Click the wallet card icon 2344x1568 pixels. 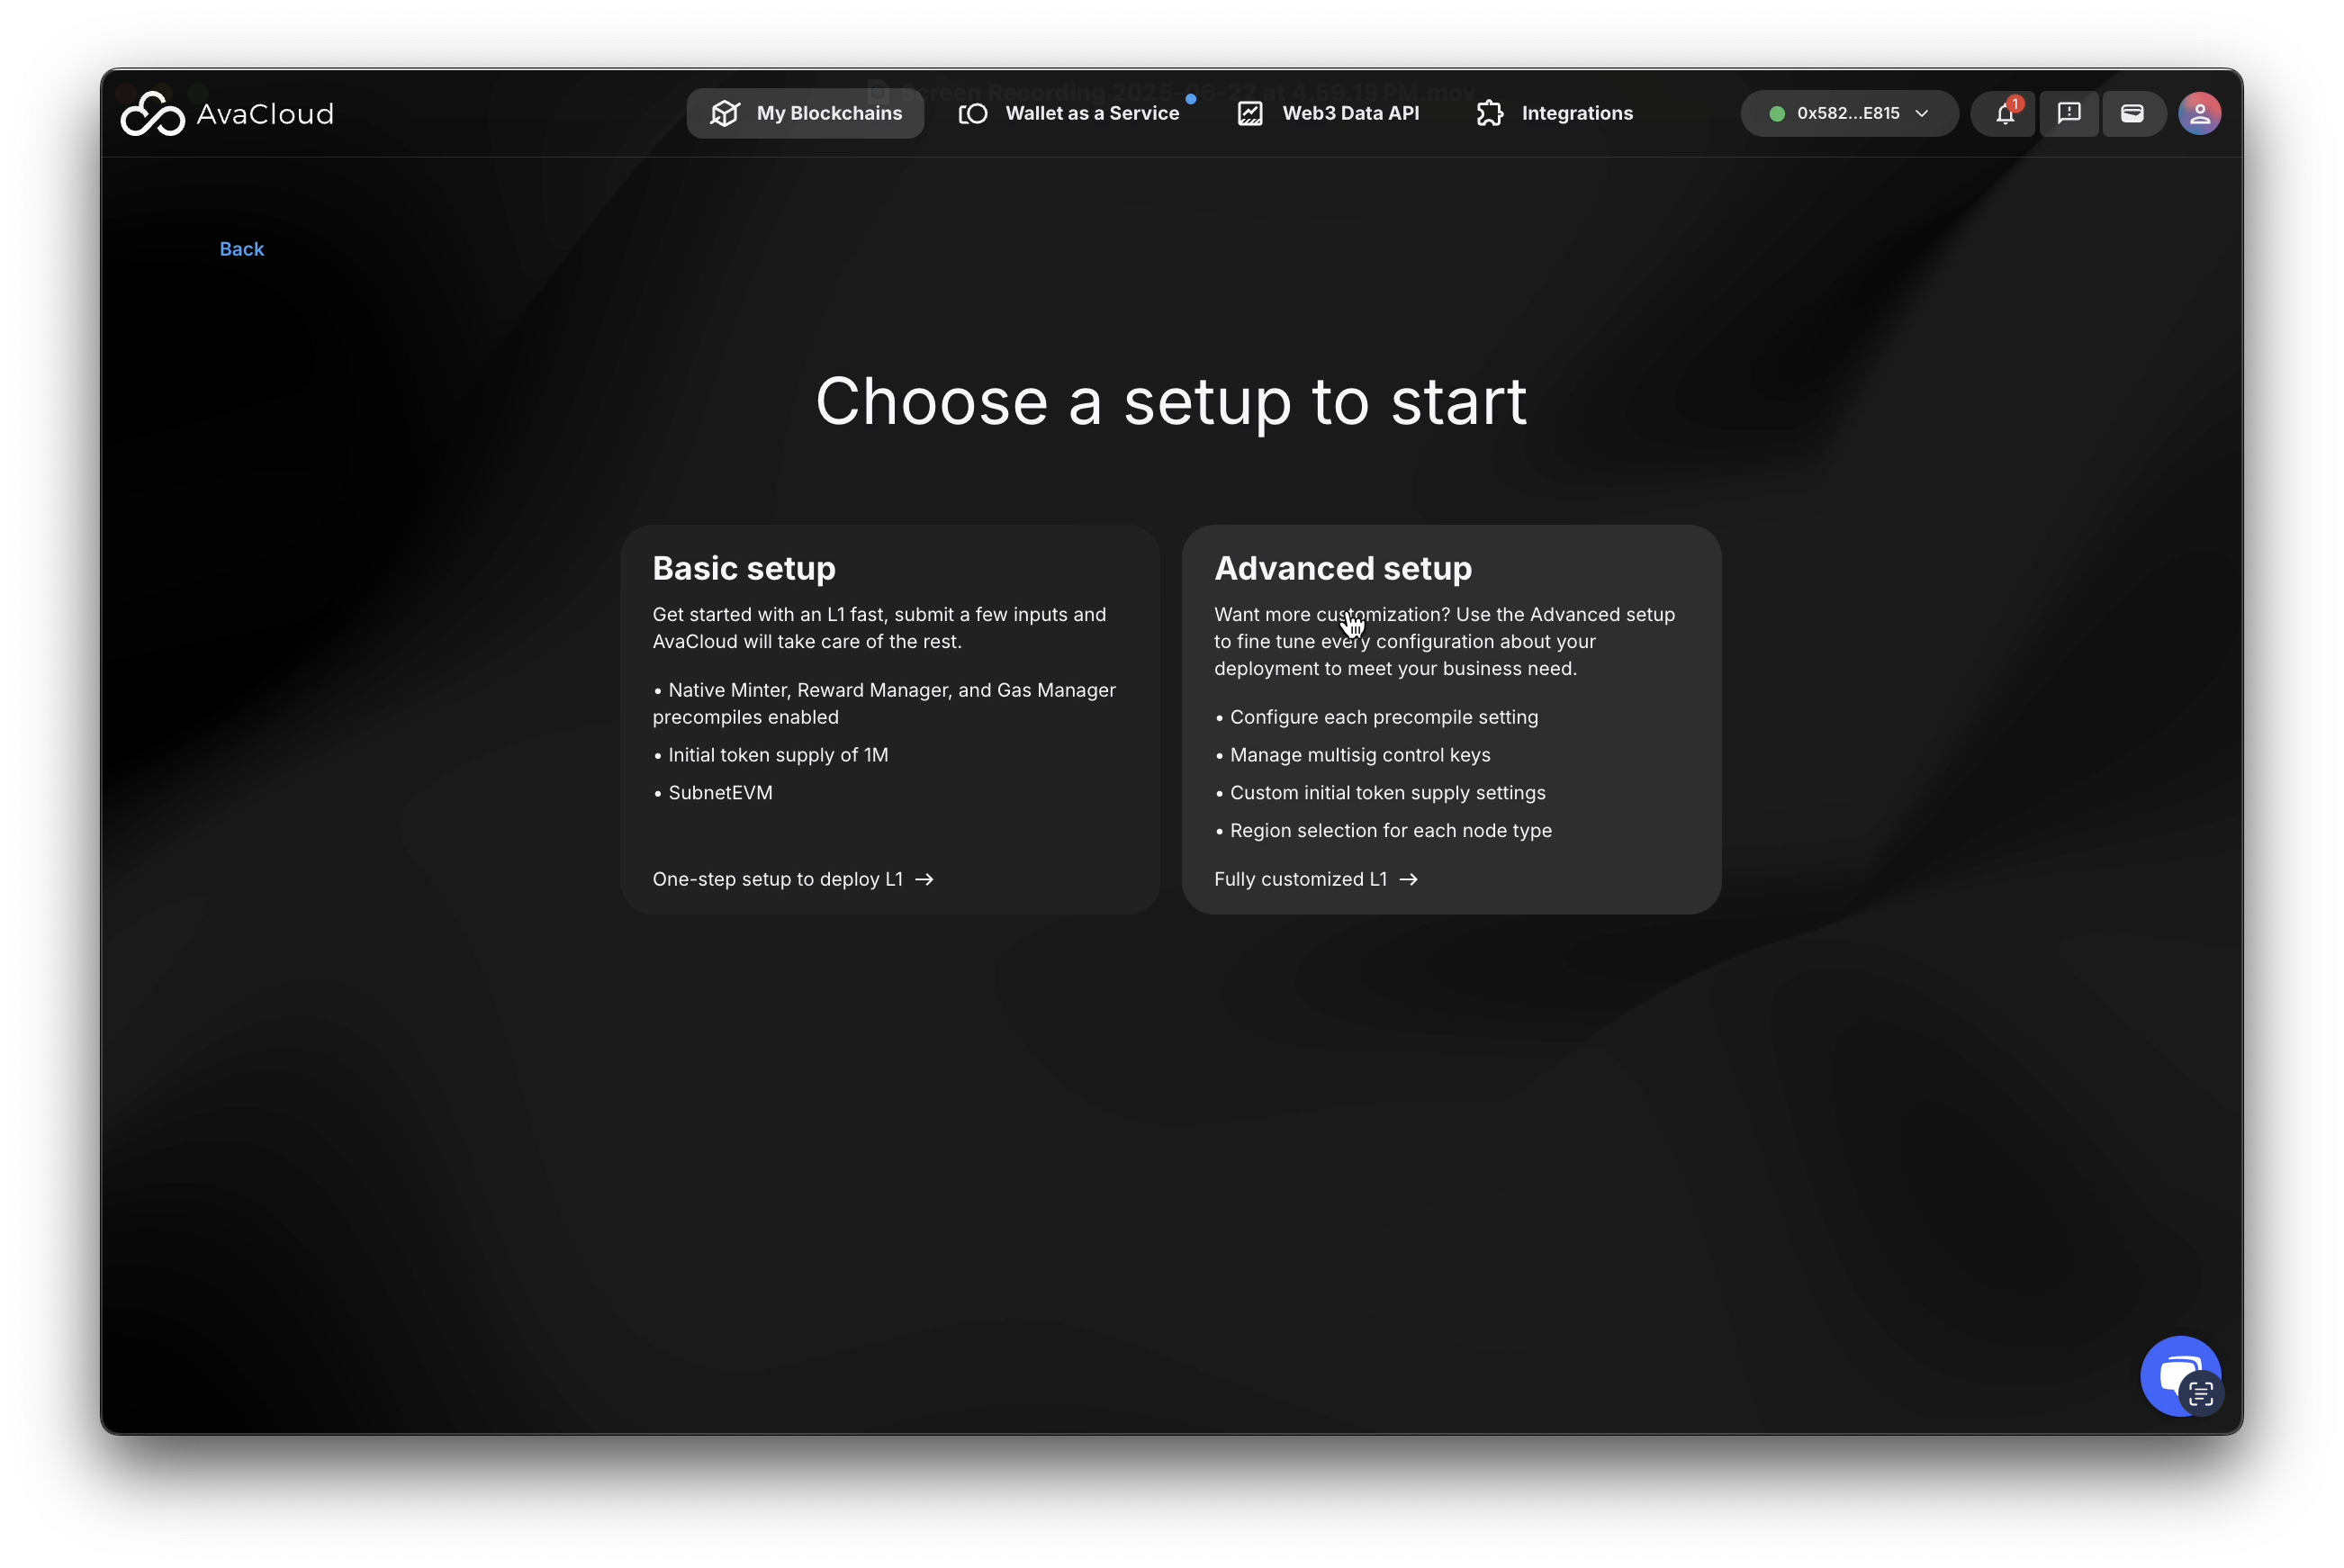(x=2132, y=114)
